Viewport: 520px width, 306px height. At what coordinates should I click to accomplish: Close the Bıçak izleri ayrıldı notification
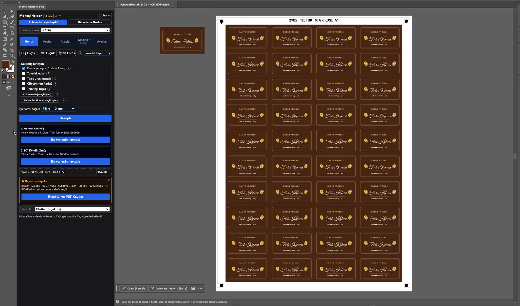109,180
